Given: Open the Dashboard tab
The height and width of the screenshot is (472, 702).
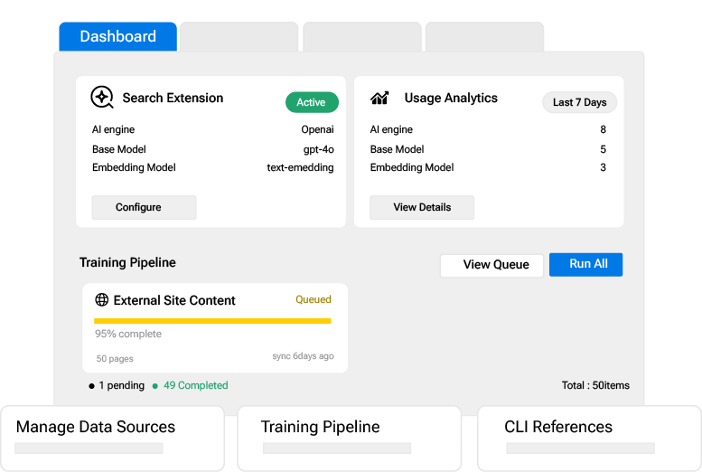Looking at the screenshot, I should [117, 37].
